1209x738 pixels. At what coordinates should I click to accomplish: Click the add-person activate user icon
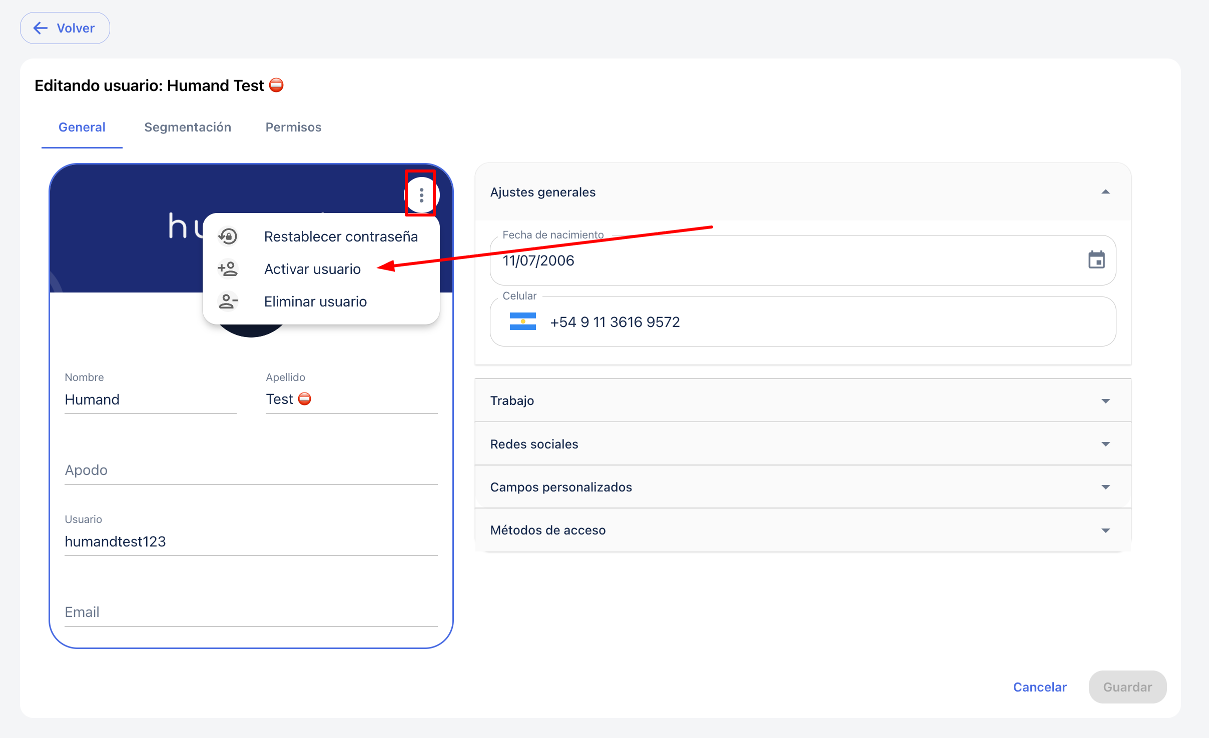[228, 269]
